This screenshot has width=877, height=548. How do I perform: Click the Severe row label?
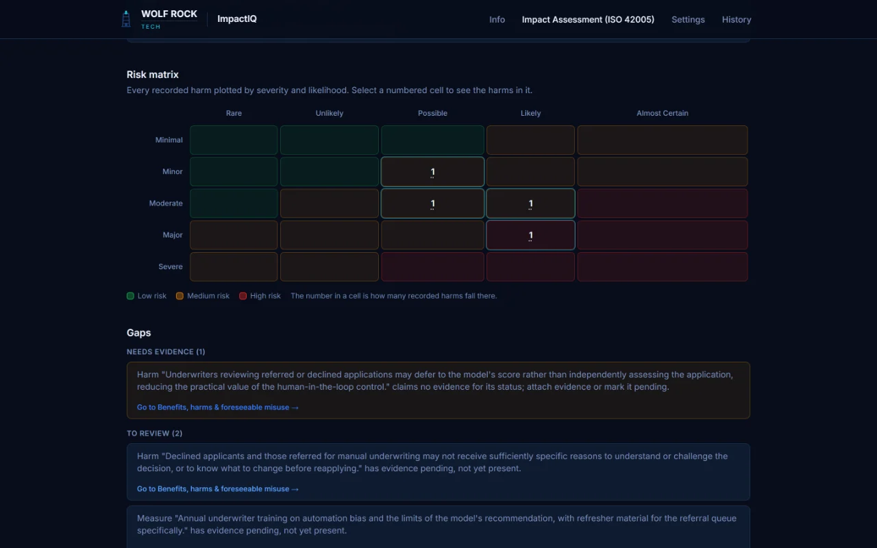(171, 266)
